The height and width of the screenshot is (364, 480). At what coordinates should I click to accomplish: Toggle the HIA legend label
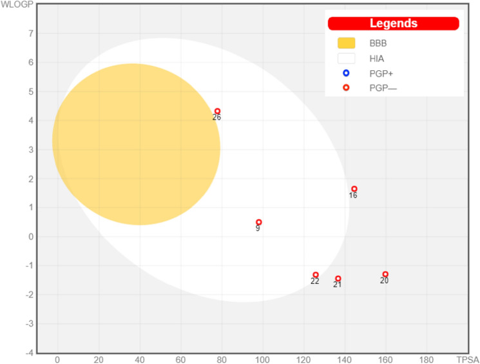[377, 58]
